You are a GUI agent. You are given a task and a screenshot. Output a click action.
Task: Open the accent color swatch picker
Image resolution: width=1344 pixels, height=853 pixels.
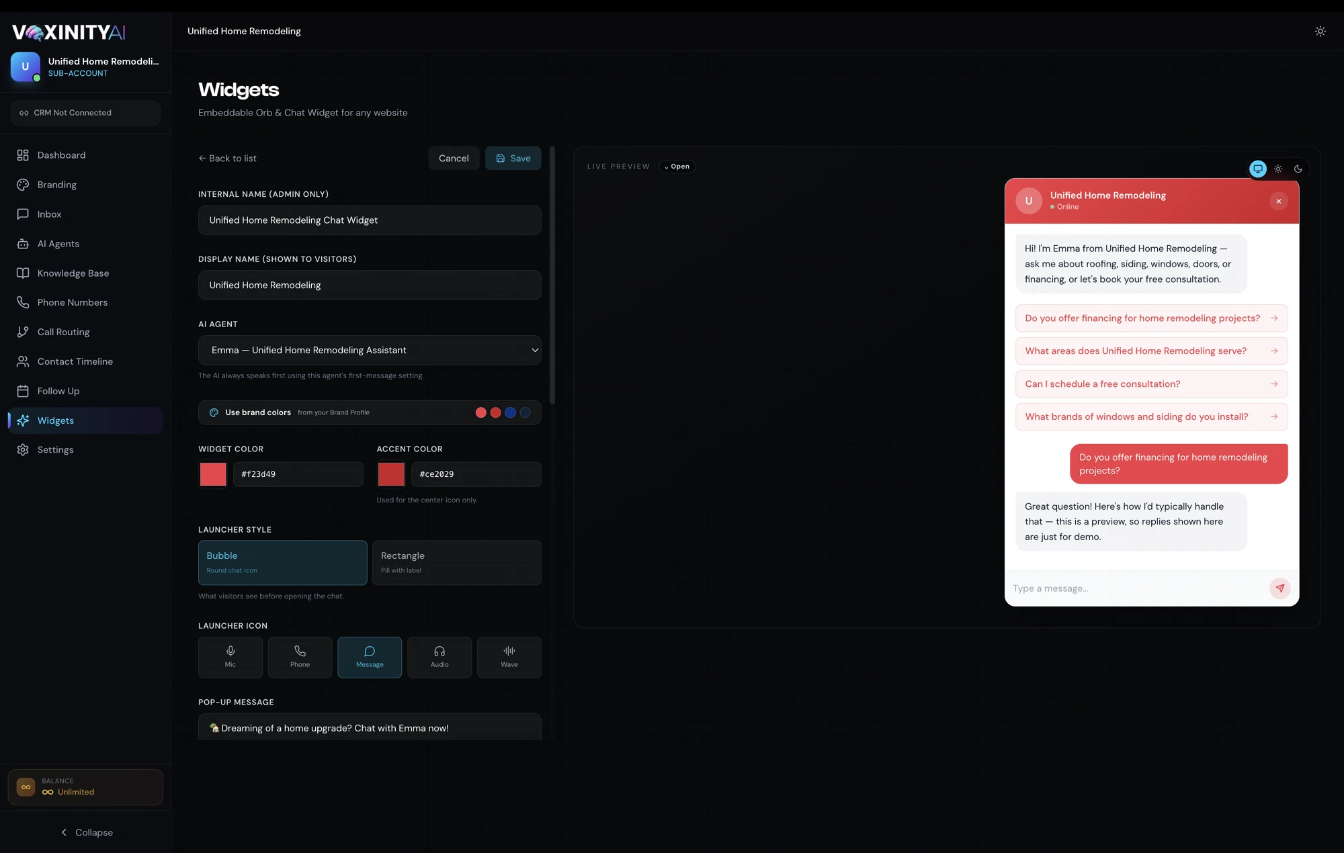coord(391,474)
